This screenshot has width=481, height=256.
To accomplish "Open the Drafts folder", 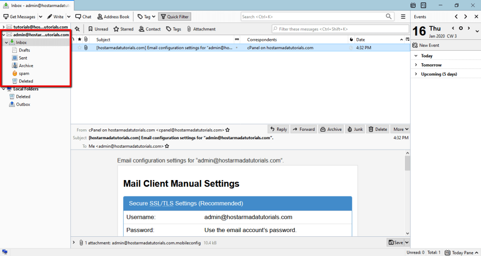I will pos(24,50).
